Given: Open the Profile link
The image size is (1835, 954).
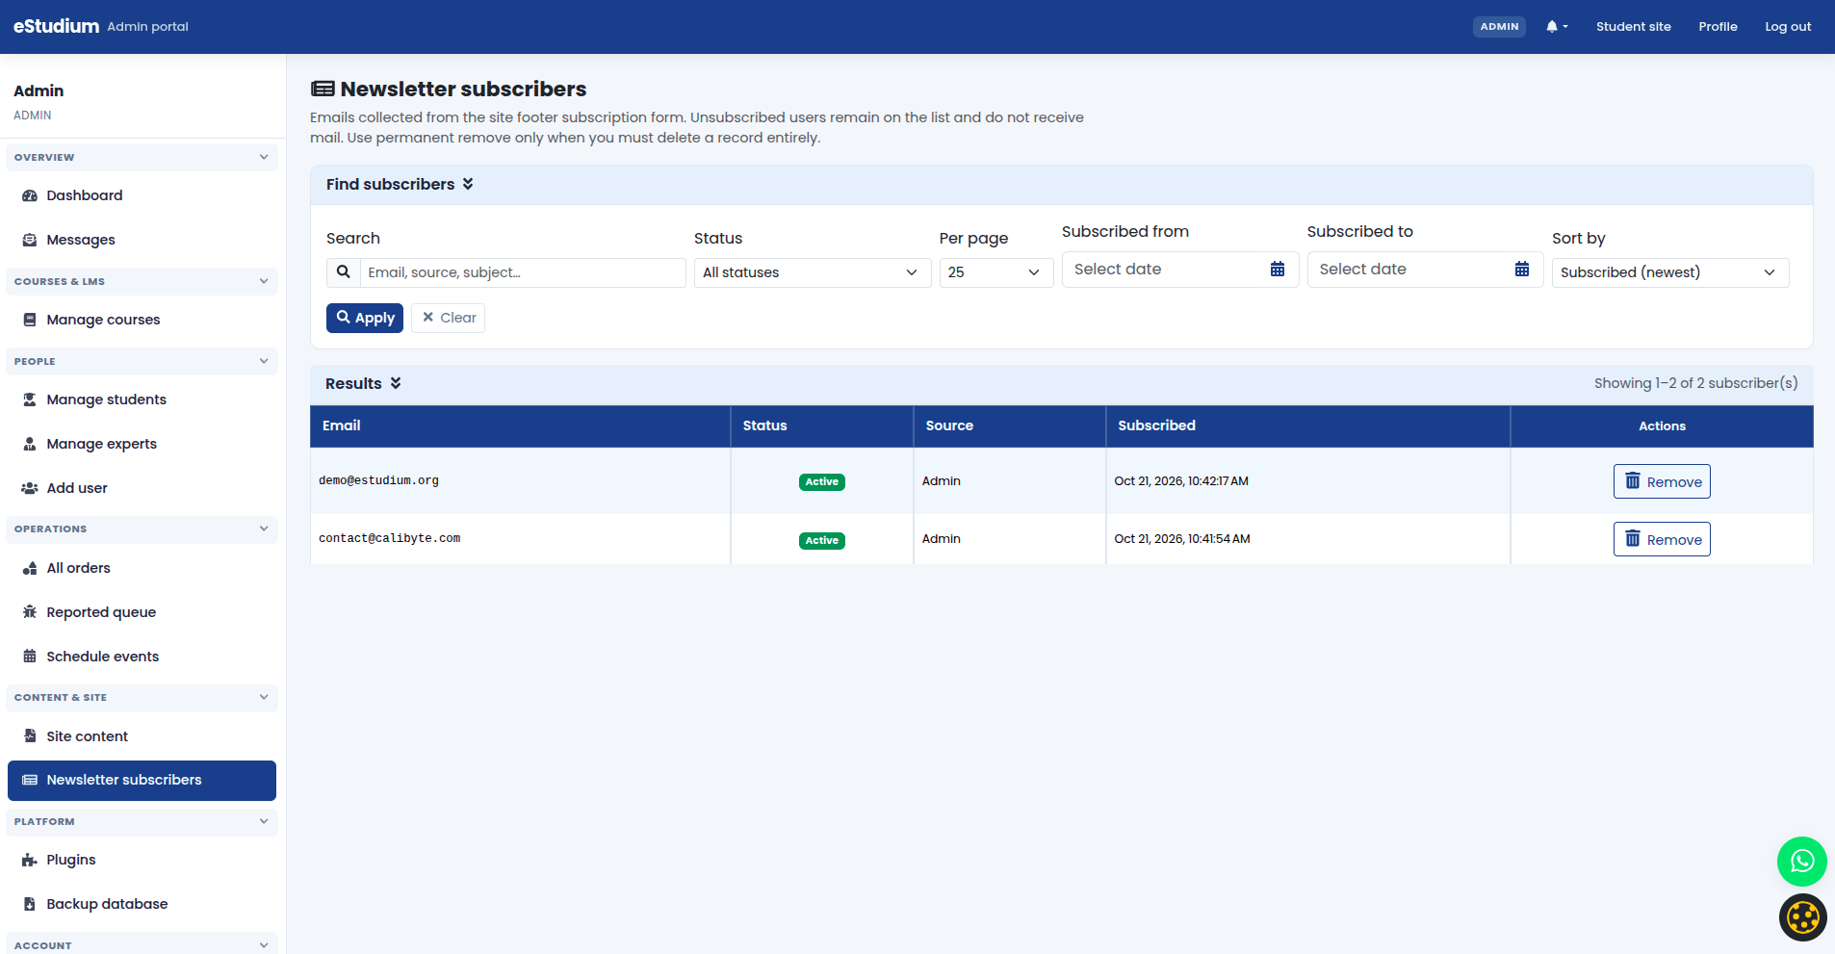Looking at the screenshot, I should point(1718,27).
